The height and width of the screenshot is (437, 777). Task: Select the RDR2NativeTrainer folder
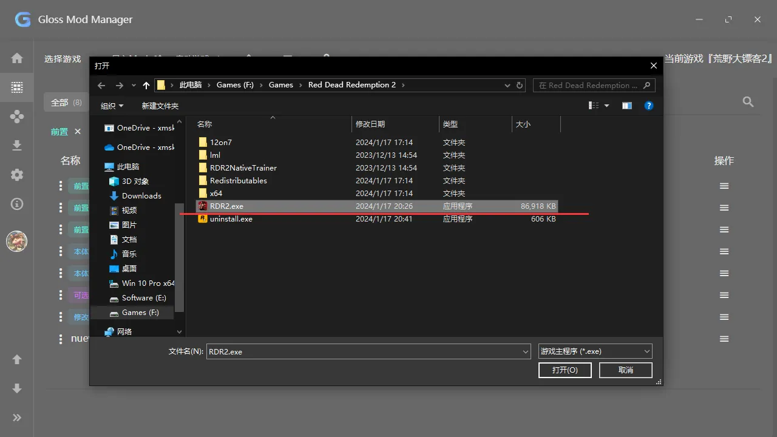click(376, 168)
